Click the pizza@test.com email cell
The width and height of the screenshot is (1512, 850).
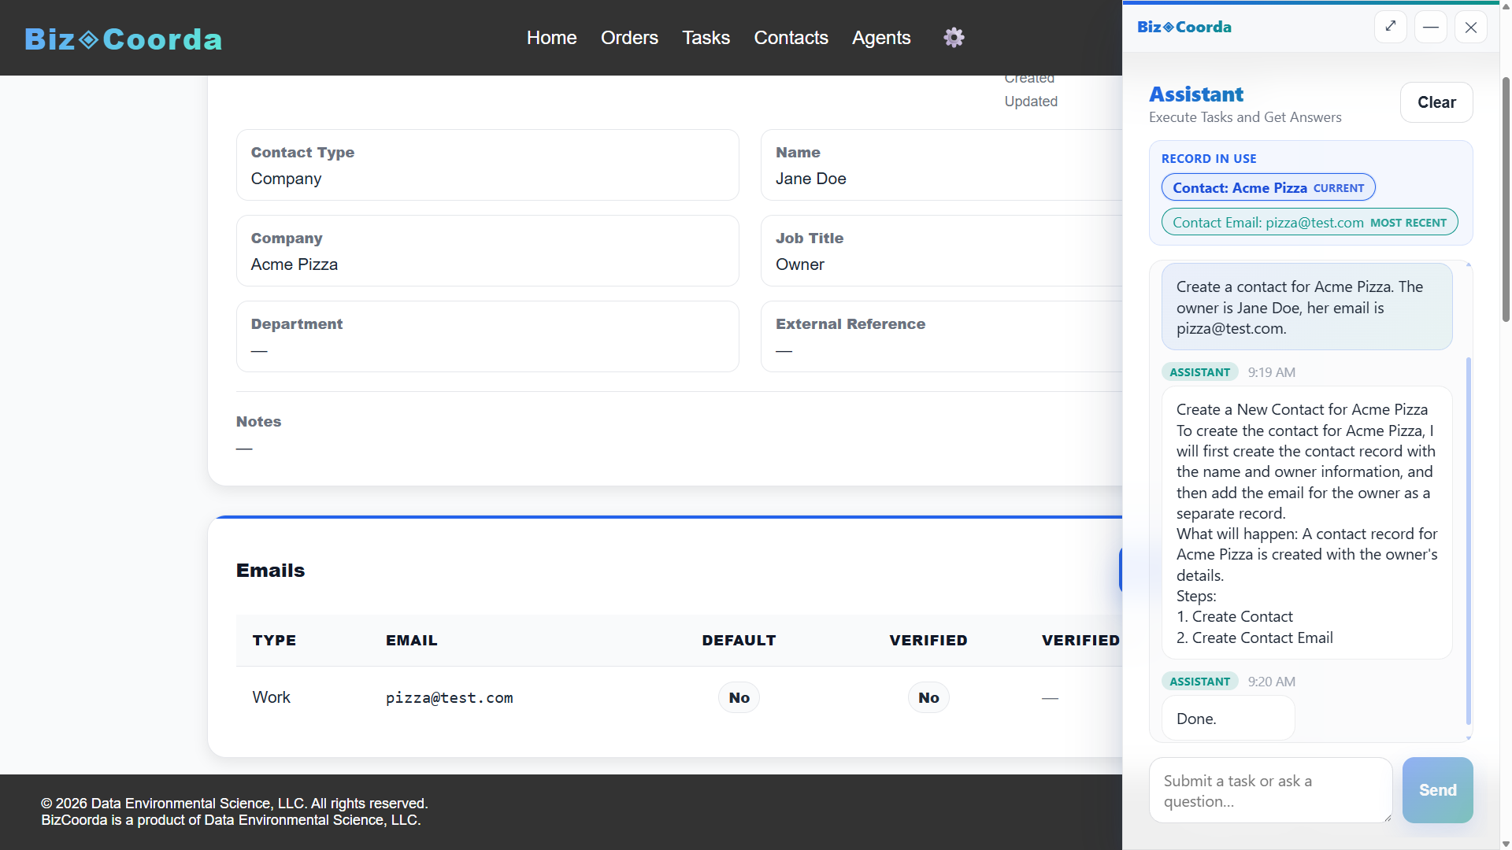449,697
